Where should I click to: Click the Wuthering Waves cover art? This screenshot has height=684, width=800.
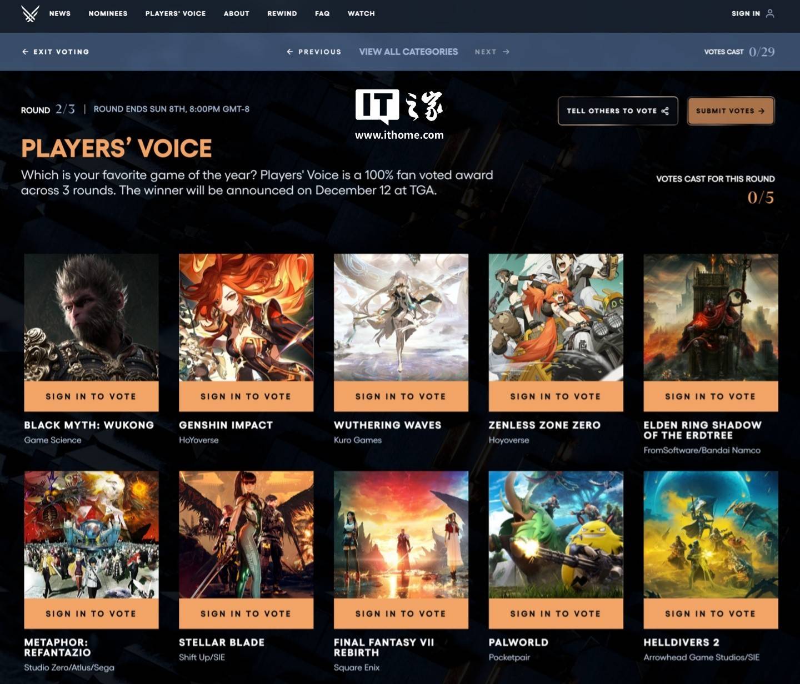pos(401,318)
